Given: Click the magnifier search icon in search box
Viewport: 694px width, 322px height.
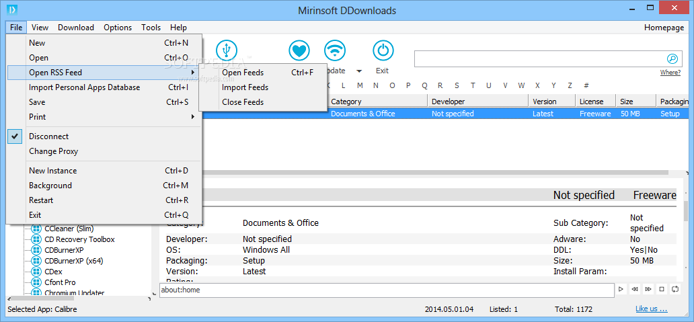Looking at the screenshot, I should click(672, 59).
